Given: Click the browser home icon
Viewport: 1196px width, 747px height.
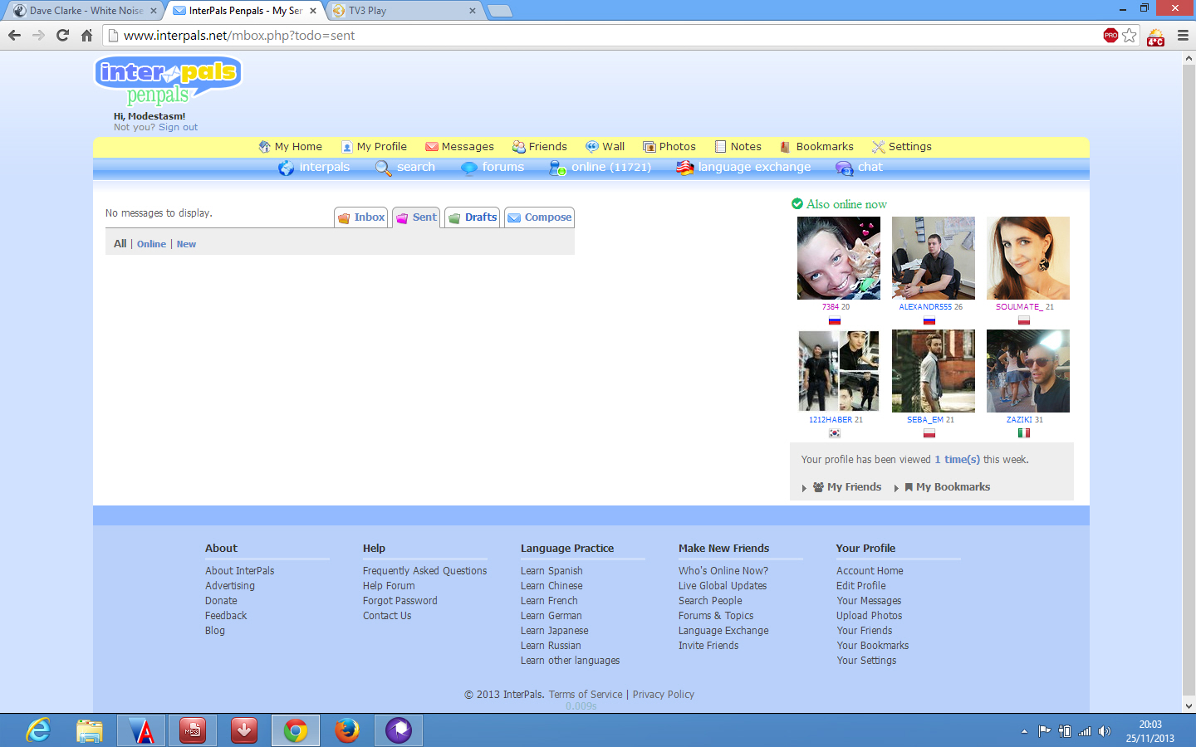Looking at the screenshot, I should point(86,36).
